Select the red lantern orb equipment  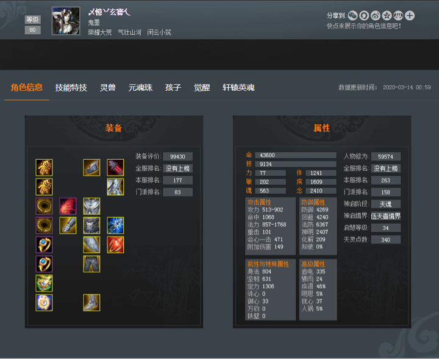coord(115,244)
